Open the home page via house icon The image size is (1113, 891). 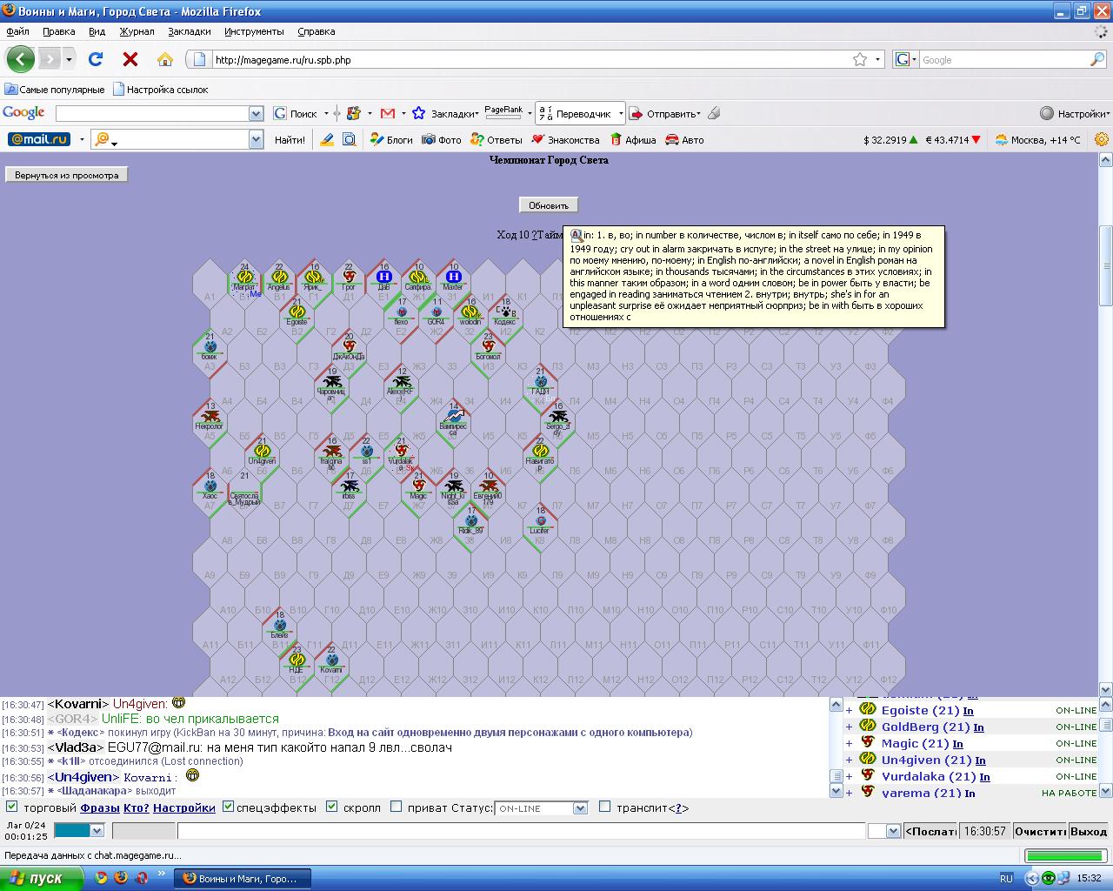165,59
